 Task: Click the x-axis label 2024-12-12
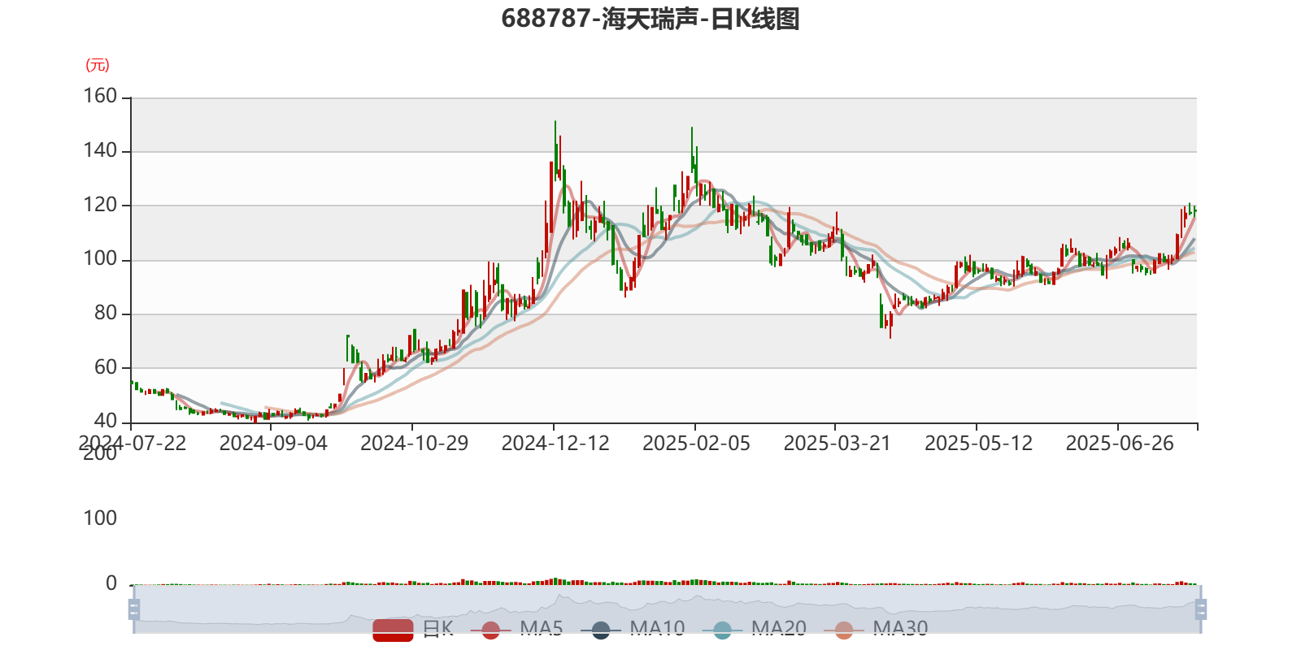click(x=555, y=444)
